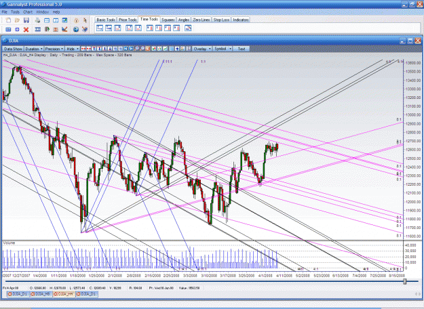424x309 pixels.
Task: Click the Print icon
Action: click(x=37, y=20)
